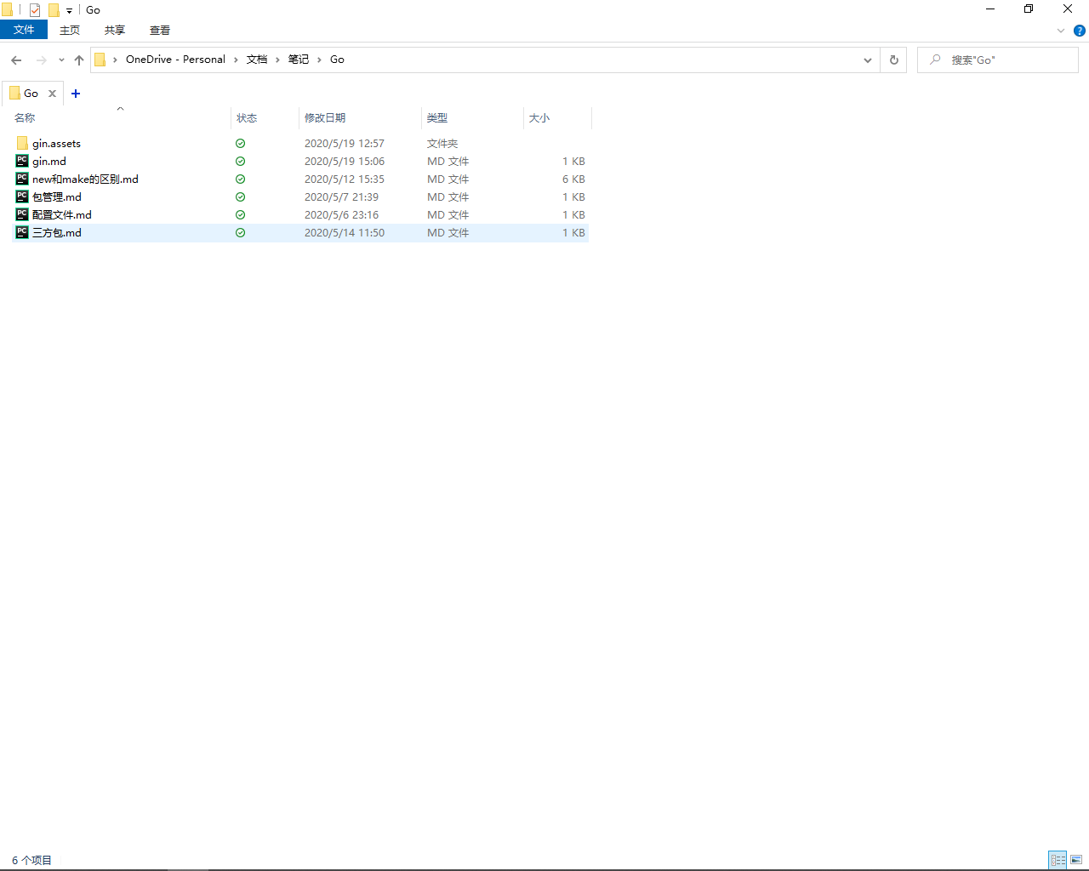Click sync status icon for gin.assets
The image size is (1089, 871).
241,144
